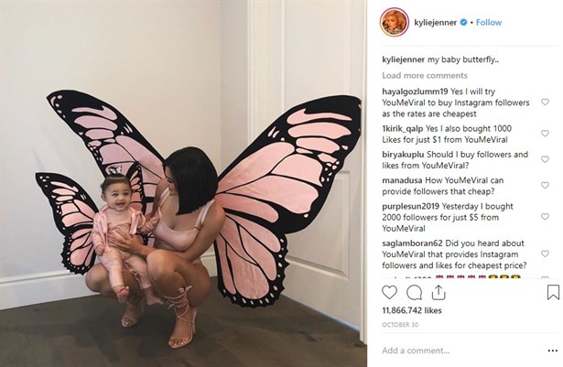Save the post with the bookmark icon
Image resolution: width=563 pixels, height=367 pixels.
click(x=553, y=292)
